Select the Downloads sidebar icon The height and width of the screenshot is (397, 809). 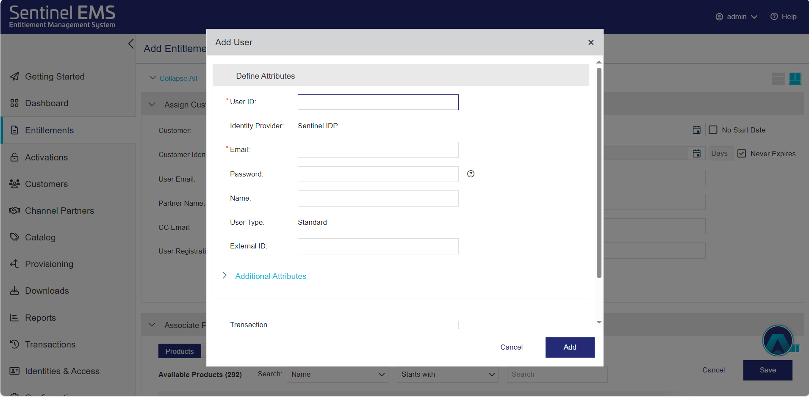tap(14, 290)
